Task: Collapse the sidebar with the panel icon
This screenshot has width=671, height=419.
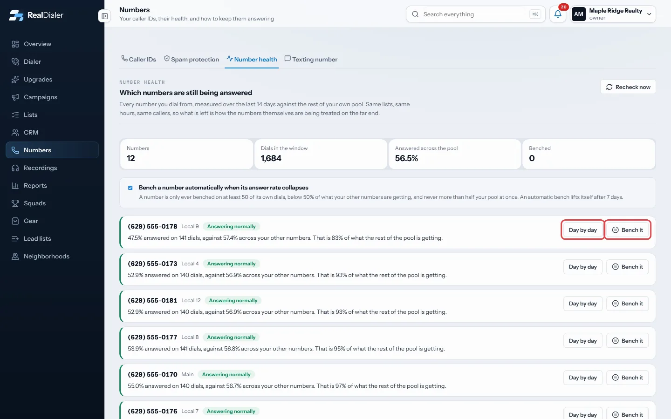Action: click(105, 16)
